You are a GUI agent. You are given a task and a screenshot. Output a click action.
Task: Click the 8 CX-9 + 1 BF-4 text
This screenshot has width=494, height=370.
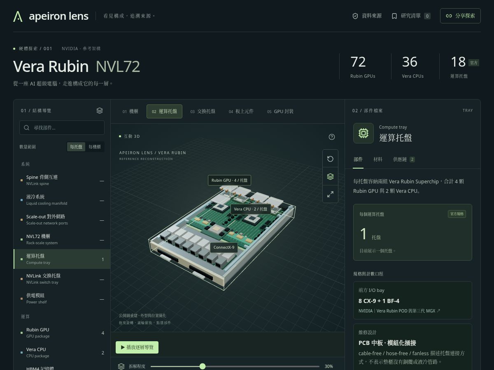click(x=379, y=301)
